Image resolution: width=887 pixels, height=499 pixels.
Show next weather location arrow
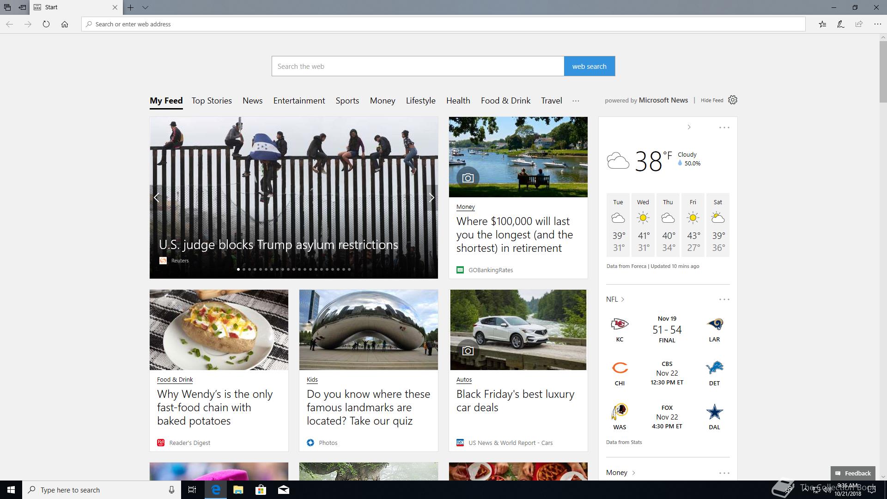[x=689, y=127]
